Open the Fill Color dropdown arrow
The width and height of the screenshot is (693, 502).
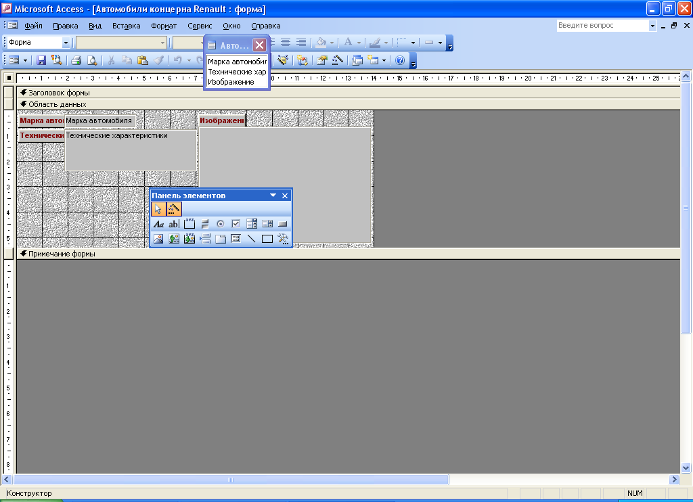332,43
